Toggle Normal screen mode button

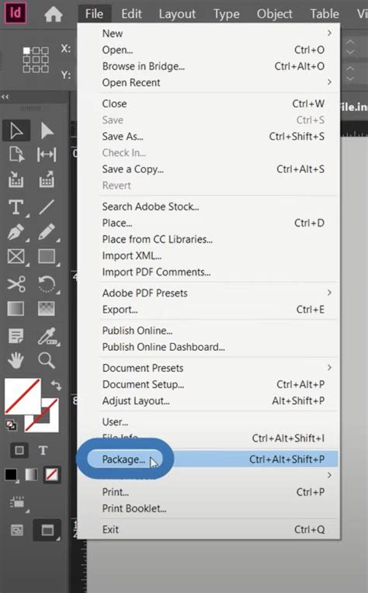(x=16, y=530)
